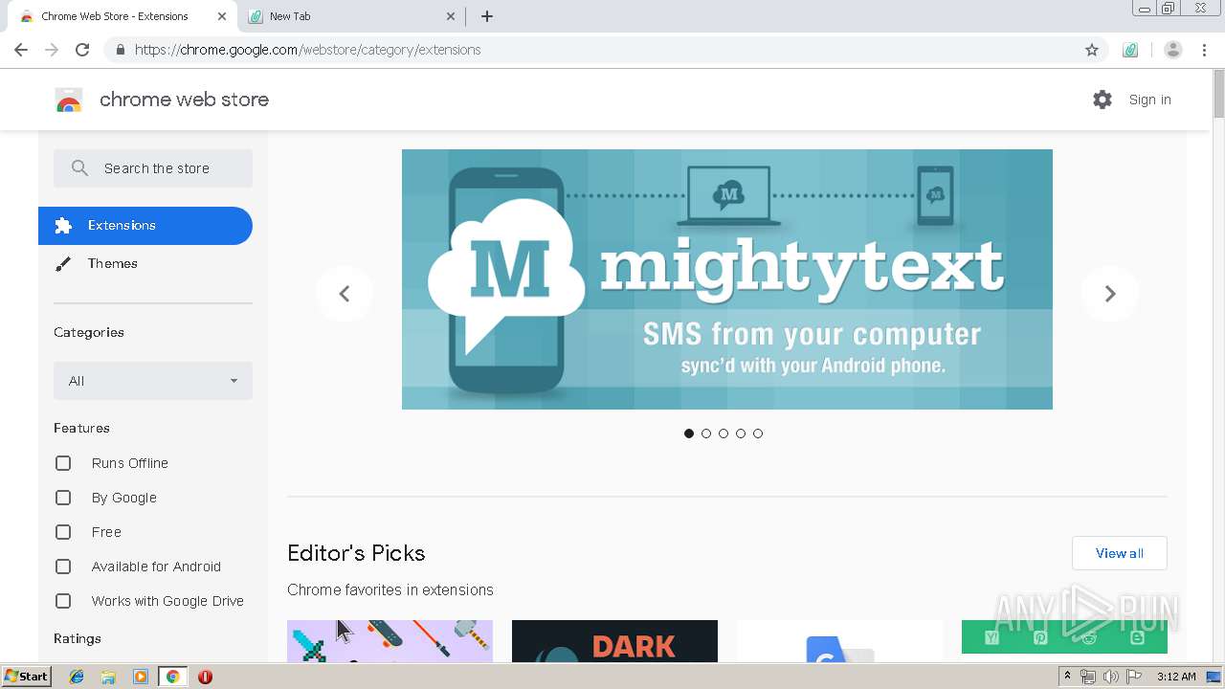This screenshot has height=689, width=1225.
Task: Select first carousel indicator dot
Action: click(689, 433)
